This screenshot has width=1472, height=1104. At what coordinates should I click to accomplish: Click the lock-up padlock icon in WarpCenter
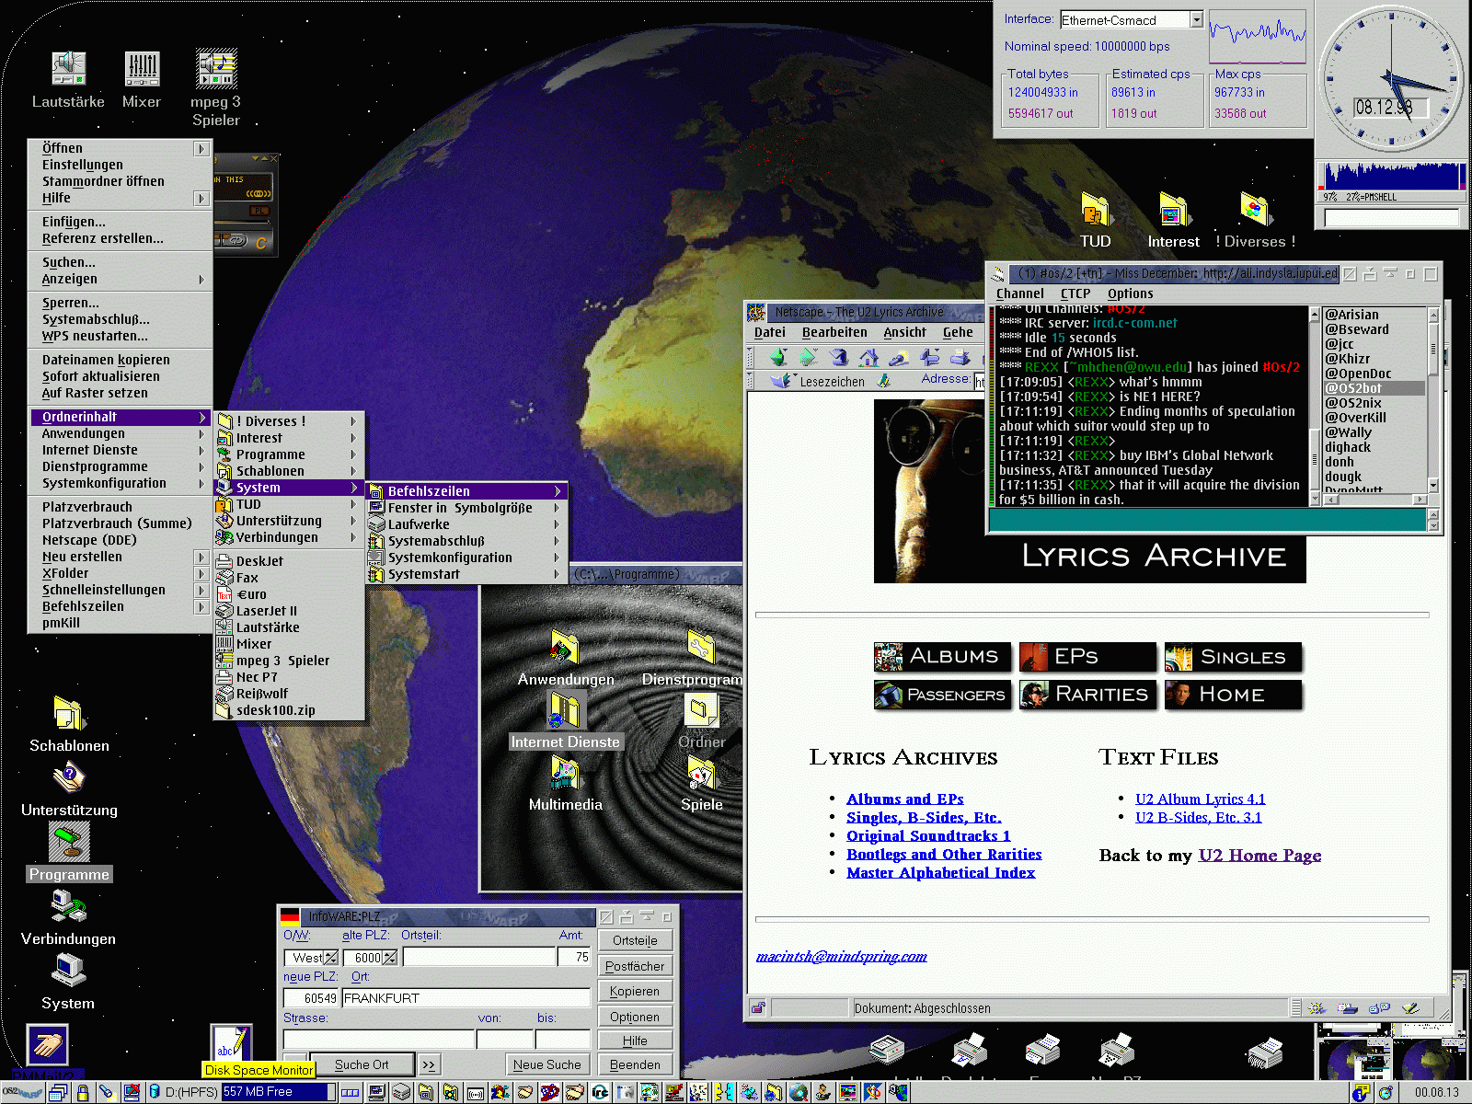pyautogui.click(x=82, y=1092)
